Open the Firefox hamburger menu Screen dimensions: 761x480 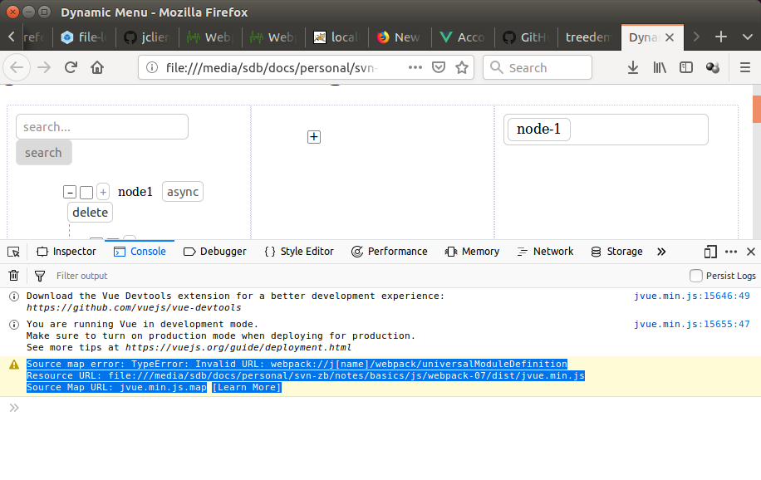click(x=745, y=68)
